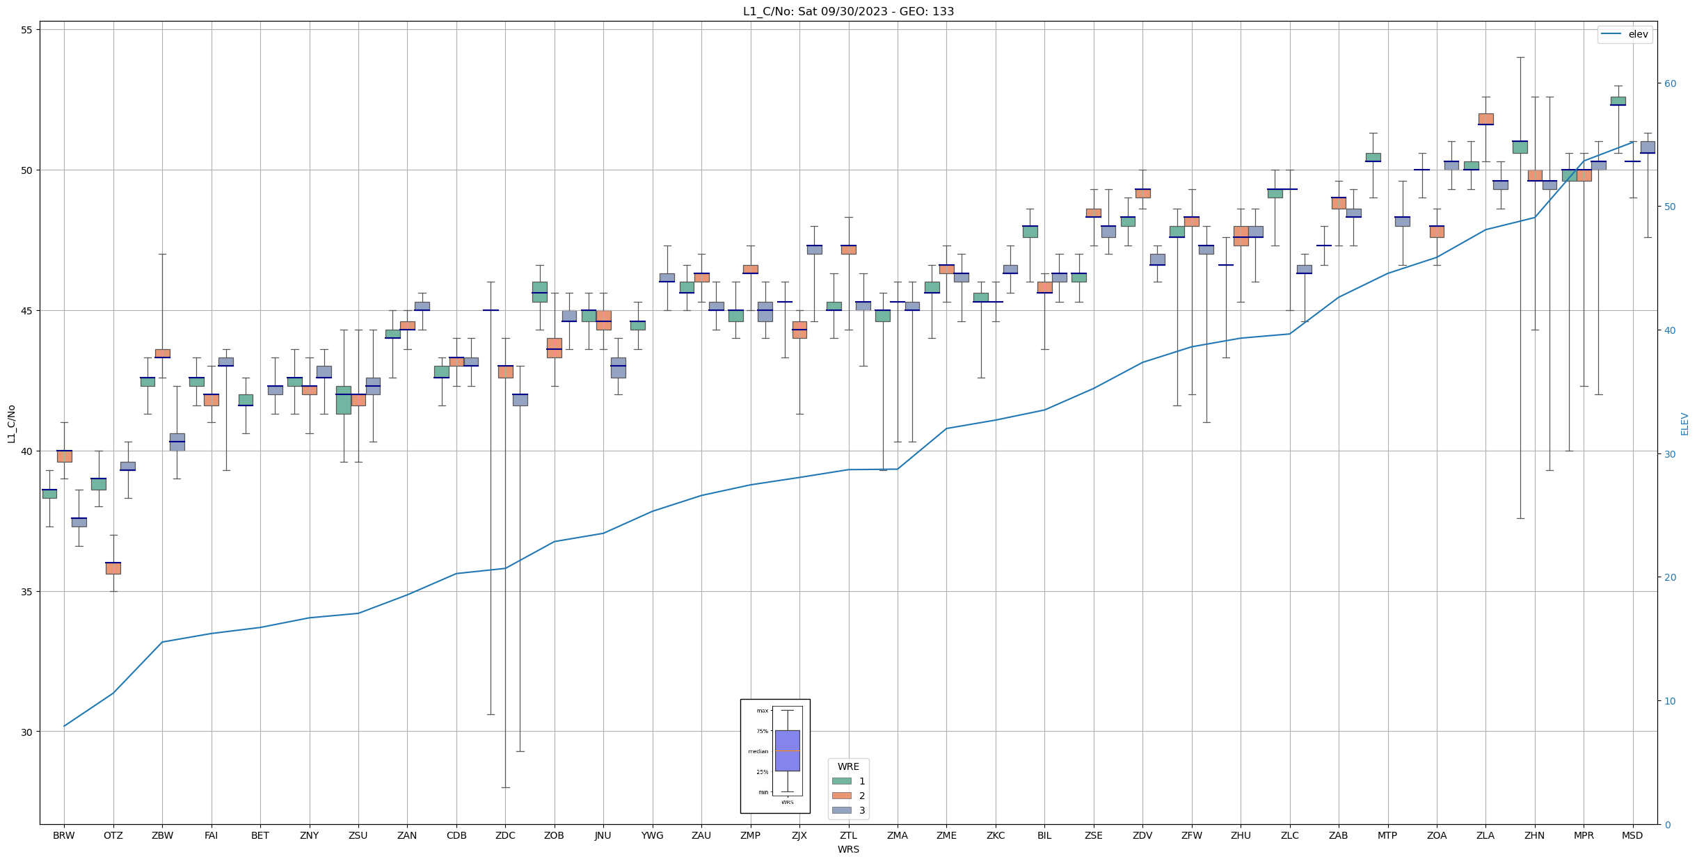Click the 'ZSU' x-axis label
Screen dimensions: 1697x861
[358, 835]
